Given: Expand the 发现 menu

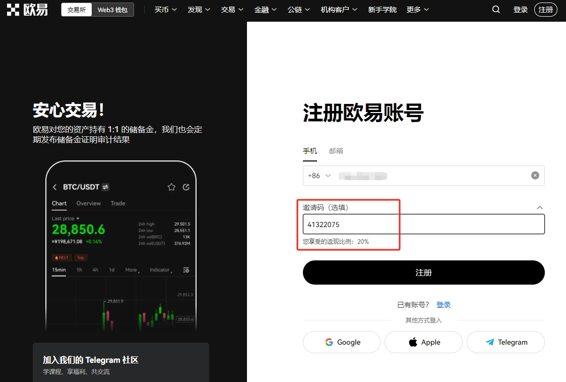Looking at the screenshot, I should click(x=199, y=10).
